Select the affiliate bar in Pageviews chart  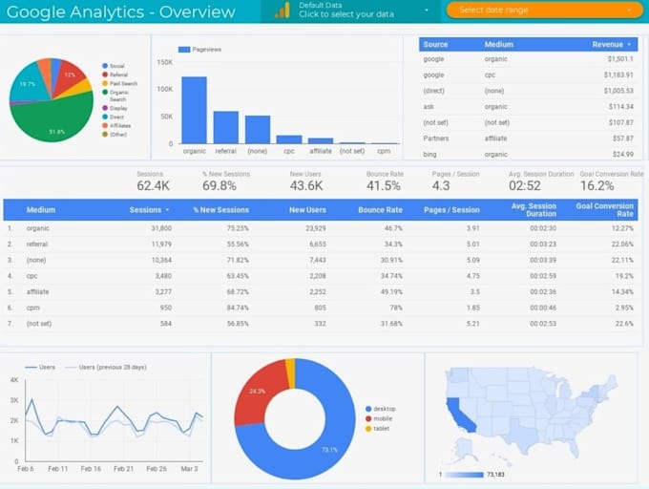[x=321, y=140]
